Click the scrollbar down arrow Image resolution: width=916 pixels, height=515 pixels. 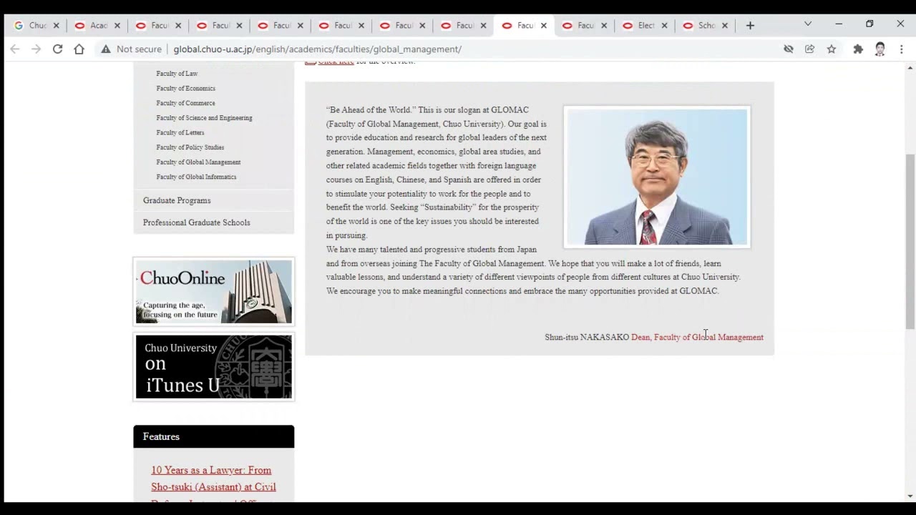(910, 496)
